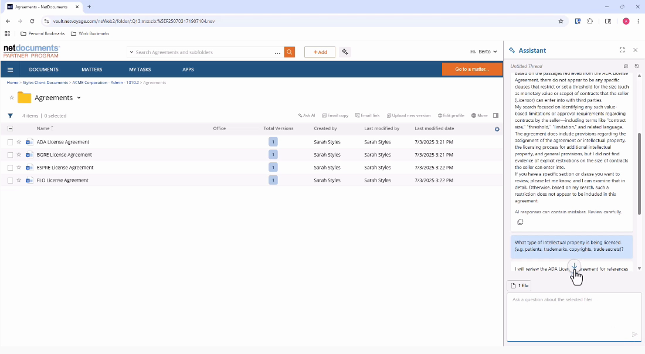Go to Home breadcrumb link
Screen dimensions: 645x354
[x=12, y=83]
